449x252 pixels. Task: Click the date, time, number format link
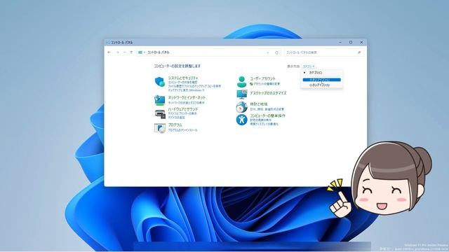pos(267,109)
